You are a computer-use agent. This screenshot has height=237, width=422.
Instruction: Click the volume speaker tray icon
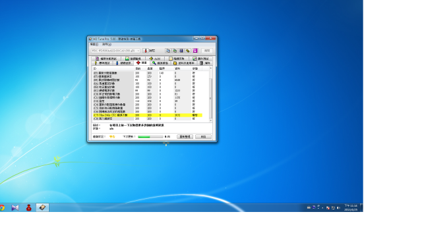[338, 208]
